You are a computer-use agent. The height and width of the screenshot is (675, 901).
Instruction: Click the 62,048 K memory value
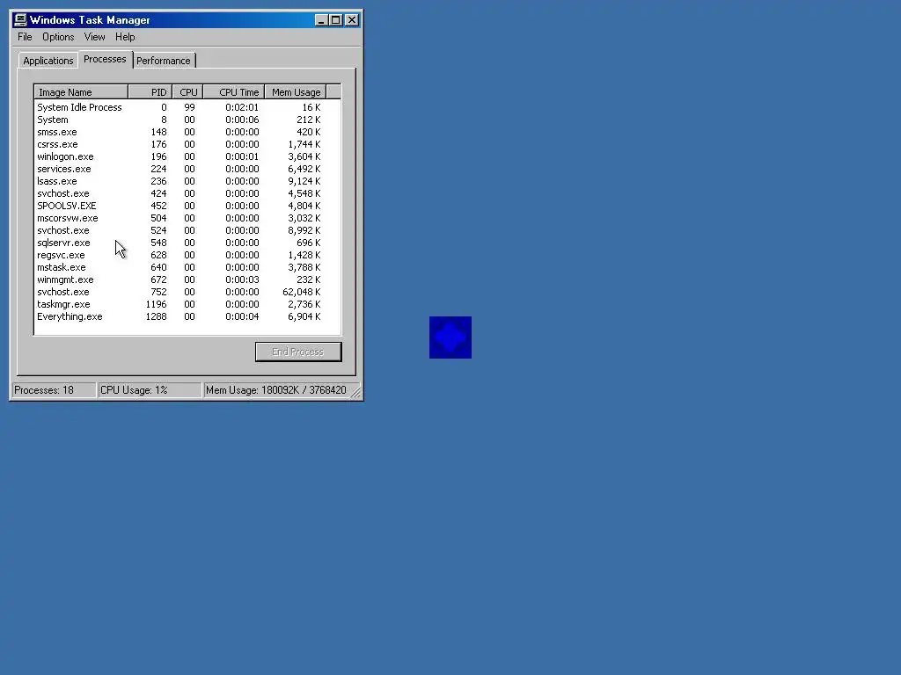point(302,292)
